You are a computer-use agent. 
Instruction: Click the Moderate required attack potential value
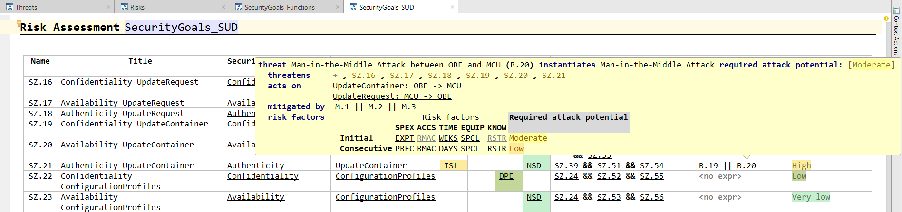click(x=871, y=65)
